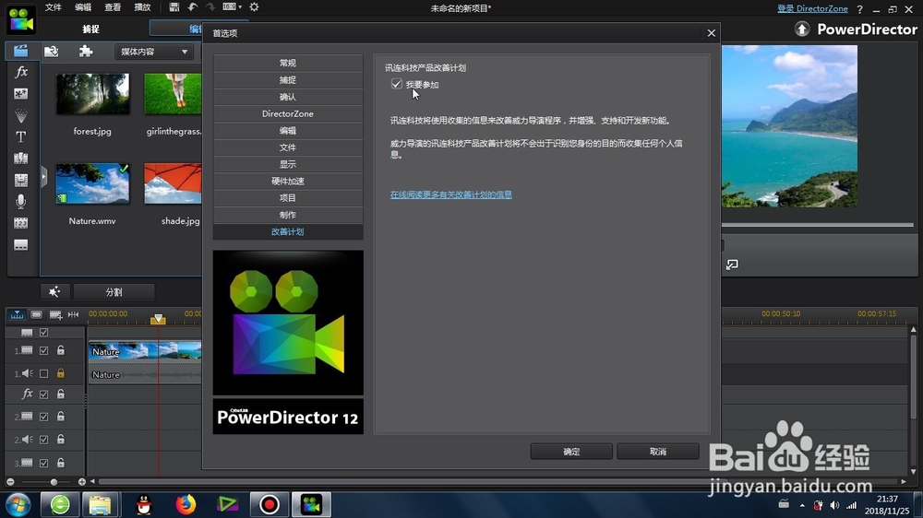Screen dimensions: 923x518
Task: Click the timeline zoom out minus button
Action: [x=10, y=482]
